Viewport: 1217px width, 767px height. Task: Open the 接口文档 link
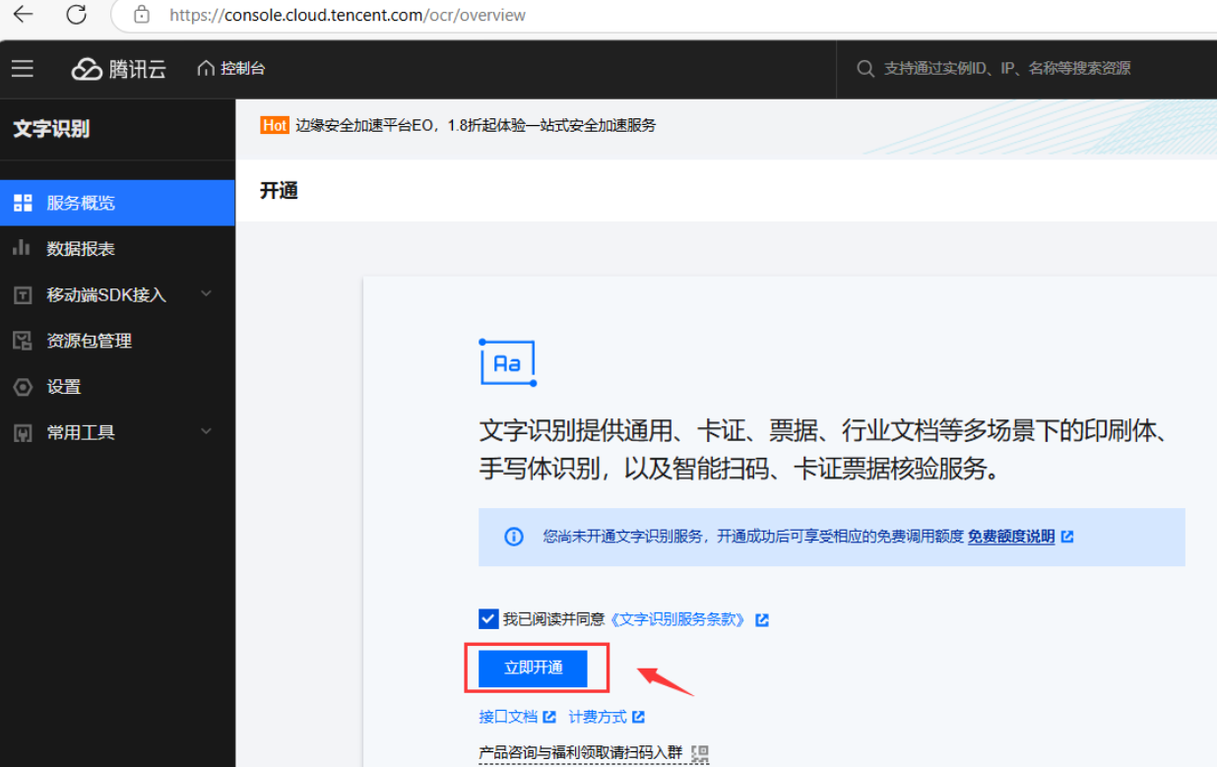point(508,717)
